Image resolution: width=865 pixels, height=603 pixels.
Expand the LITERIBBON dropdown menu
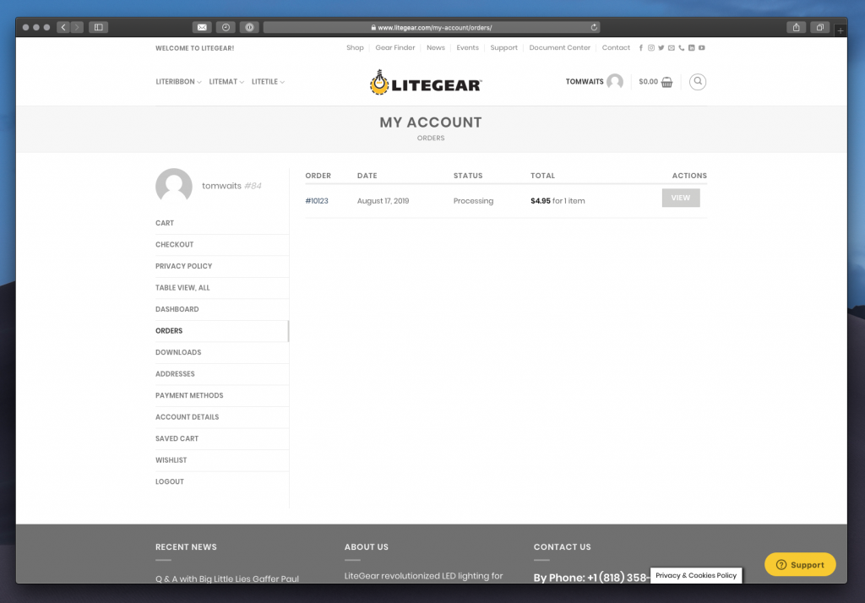click(x=178, y=82)
